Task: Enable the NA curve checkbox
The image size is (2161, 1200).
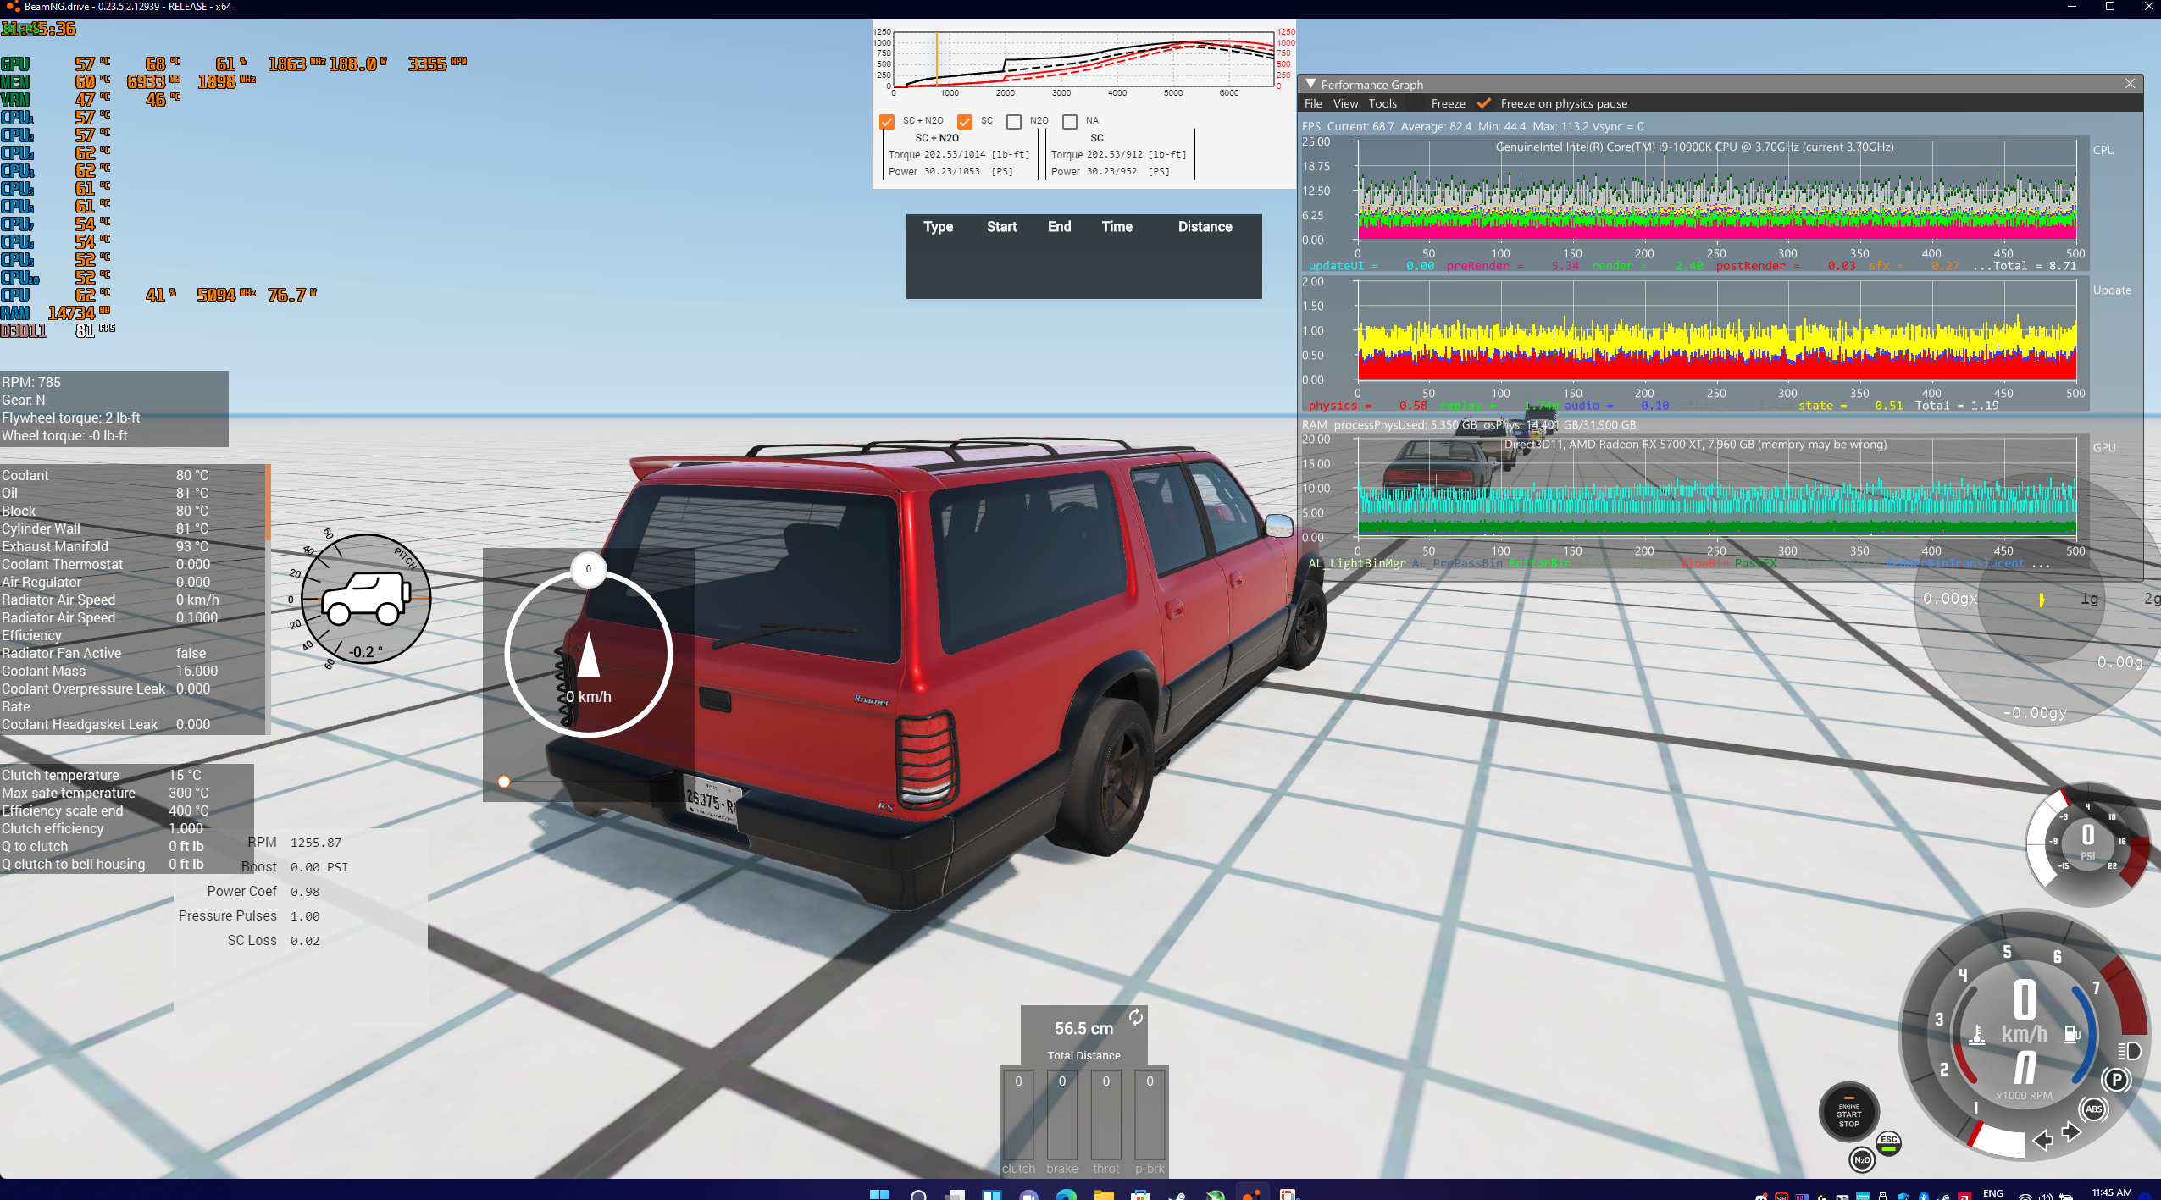Action: click(x=1070, y=121)
